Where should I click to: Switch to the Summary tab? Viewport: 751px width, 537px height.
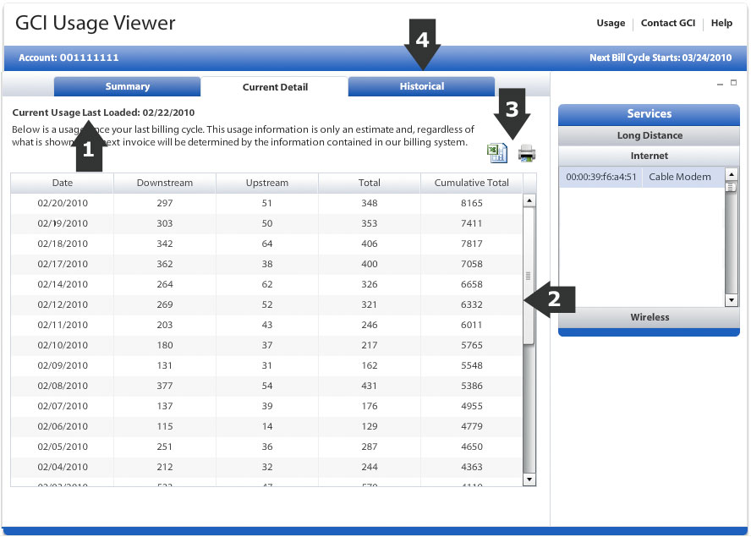click(x=127, y=87)
